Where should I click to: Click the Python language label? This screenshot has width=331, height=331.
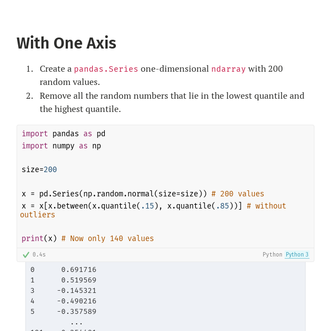(272, 255)
